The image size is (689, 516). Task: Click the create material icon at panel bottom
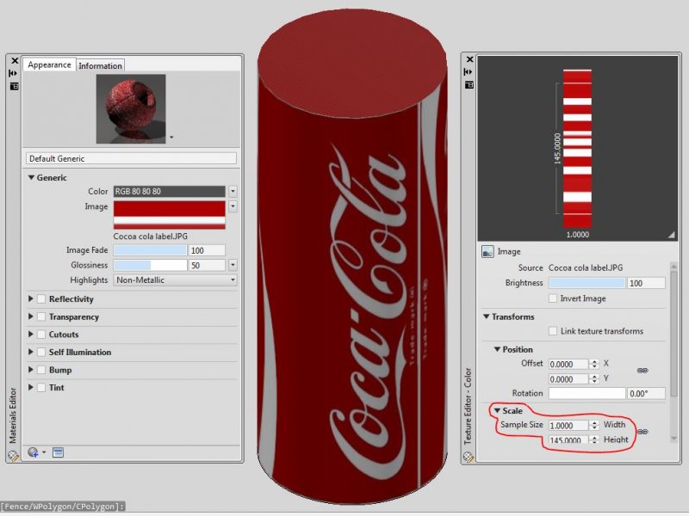pos(34,451)
